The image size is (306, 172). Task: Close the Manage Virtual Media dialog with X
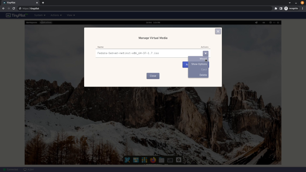pos(218,31)
